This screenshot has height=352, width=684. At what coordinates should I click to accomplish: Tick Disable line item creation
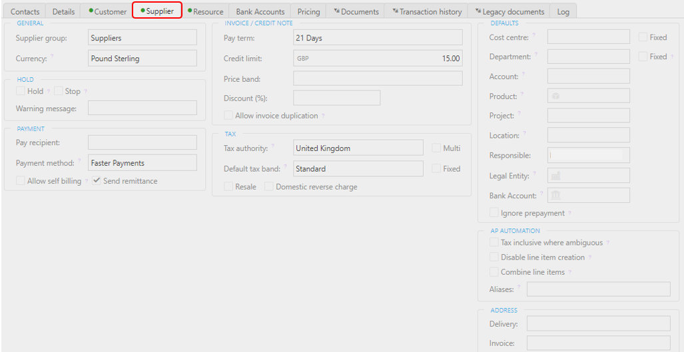(x=494, y=257)
